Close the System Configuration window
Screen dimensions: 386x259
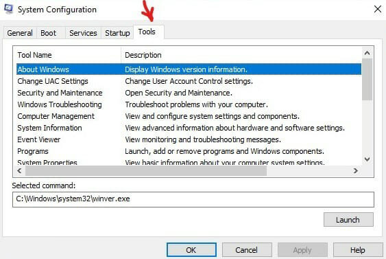pyautogui.click(x=377, y=10)
